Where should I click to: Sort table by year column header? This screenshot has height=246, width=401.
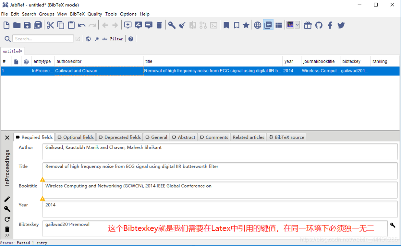click(x=291, y=61)
